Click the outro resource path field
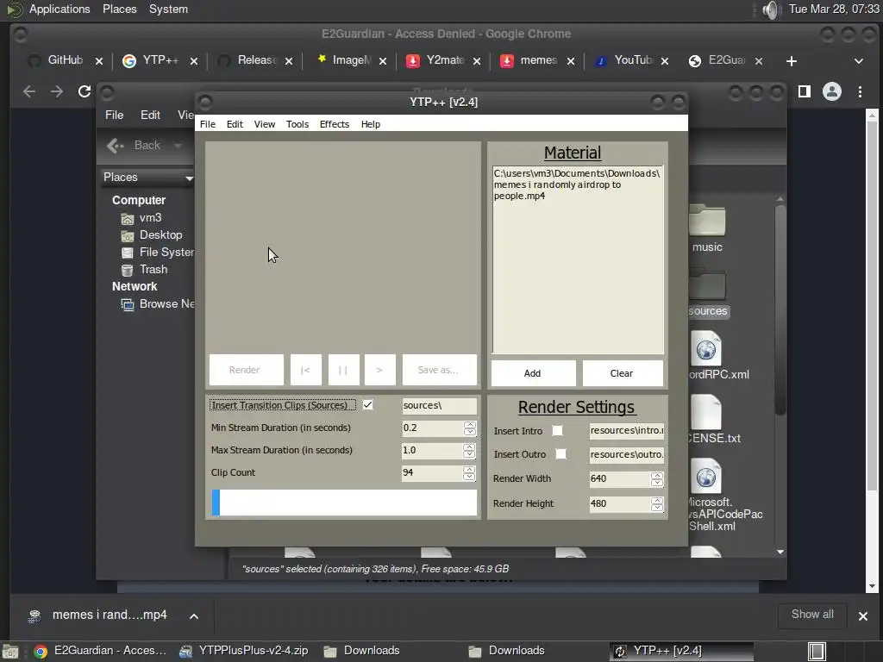 tap(626, 454)
